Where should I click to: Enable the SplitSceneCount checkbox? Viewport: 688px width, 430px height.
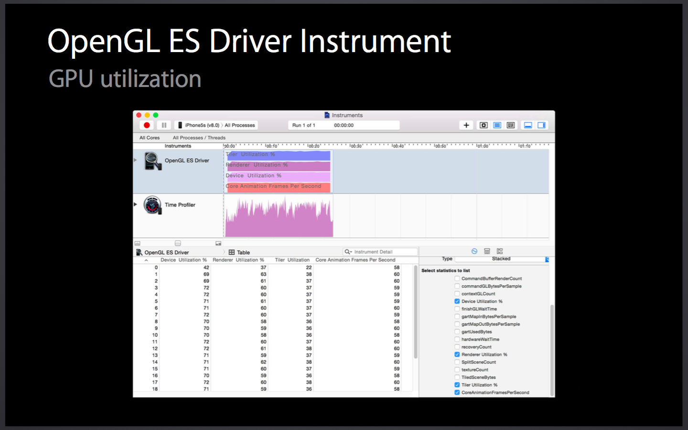457,362
